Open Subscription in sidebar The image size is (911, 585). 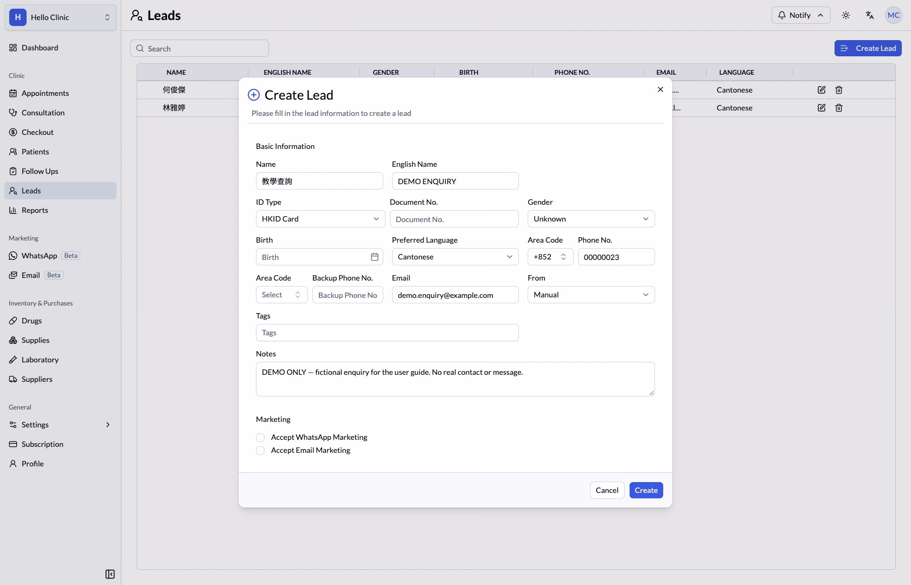(x=60, y=444)
